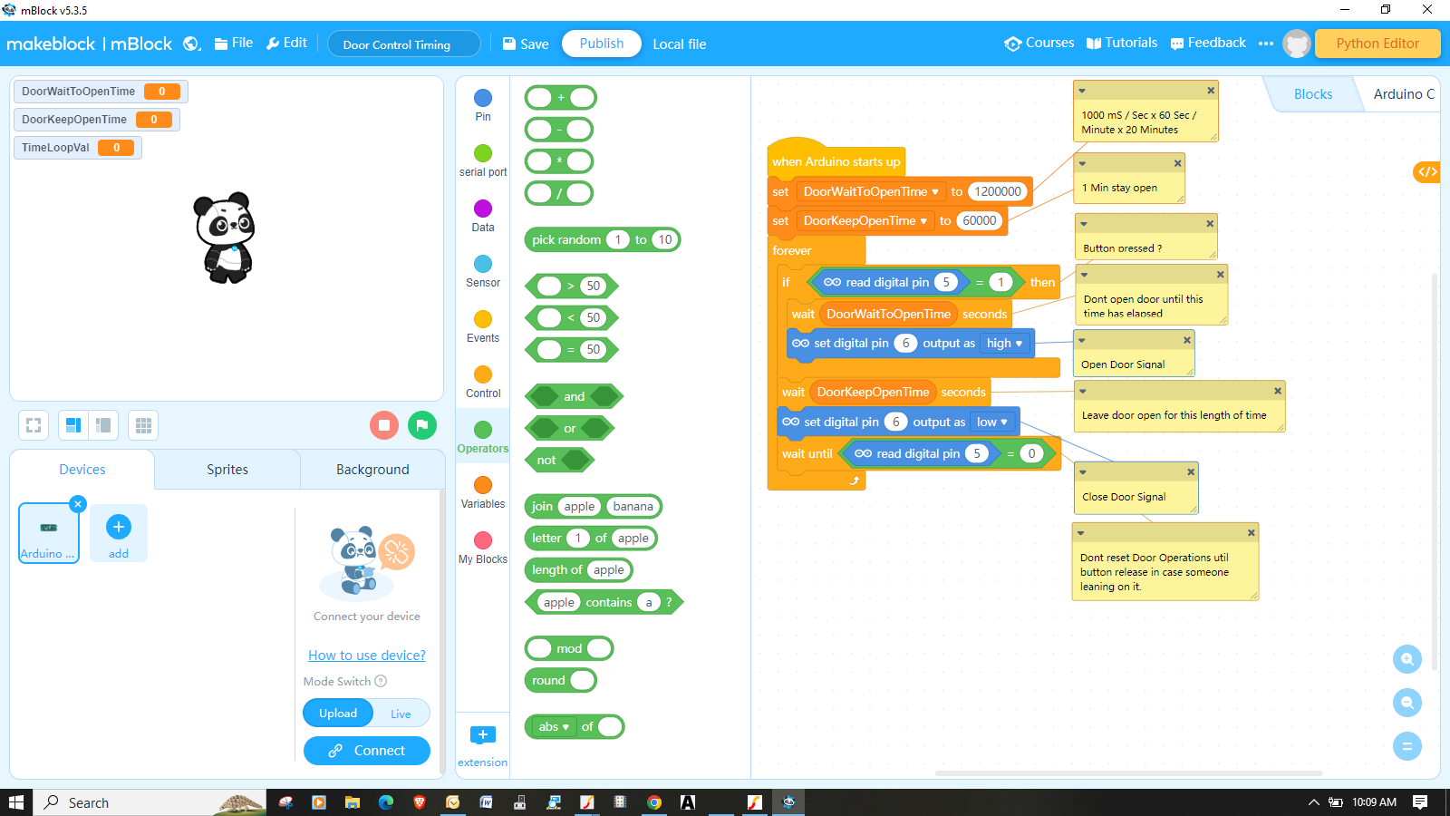The width and height of the screenshot is (1450, 816).
Task: Open the Courses page
Action: [x=1039, y=43]
